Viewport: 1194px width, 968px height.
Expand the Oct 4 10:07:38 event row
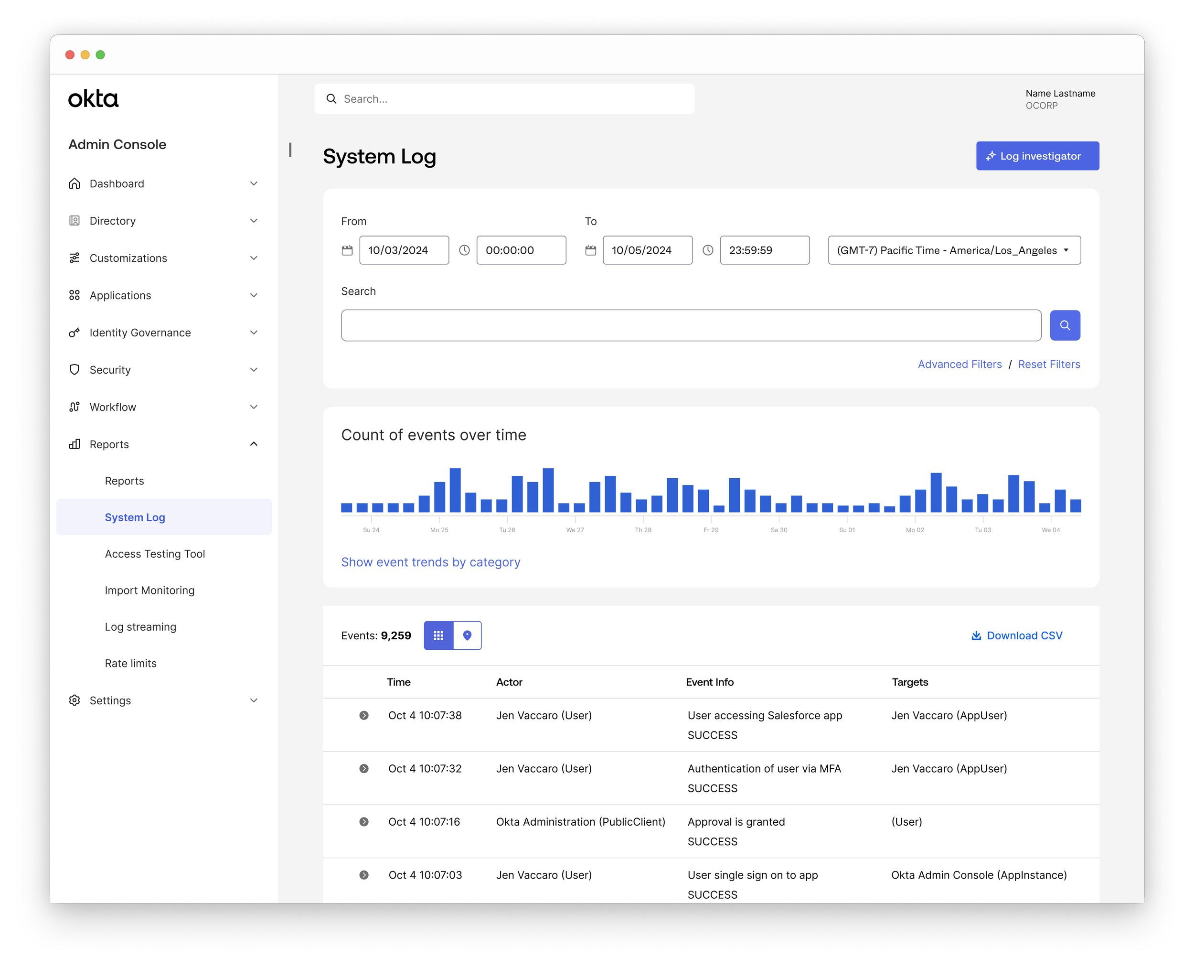364,715
